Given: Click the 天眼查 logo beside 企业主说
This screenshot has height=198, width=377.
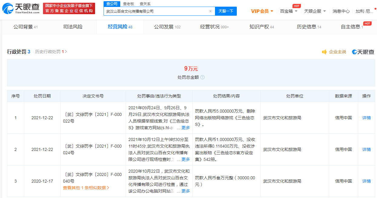Looking at the screenshot, I should (363, 52).
